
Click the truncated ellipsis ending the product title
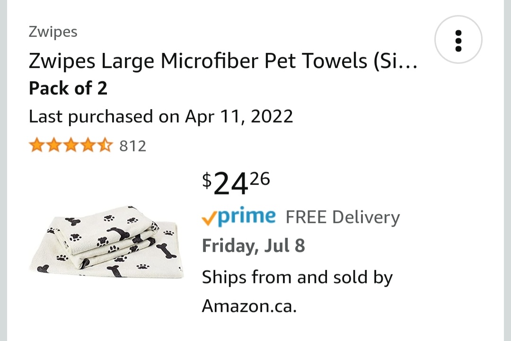click(x=408, y=63)
